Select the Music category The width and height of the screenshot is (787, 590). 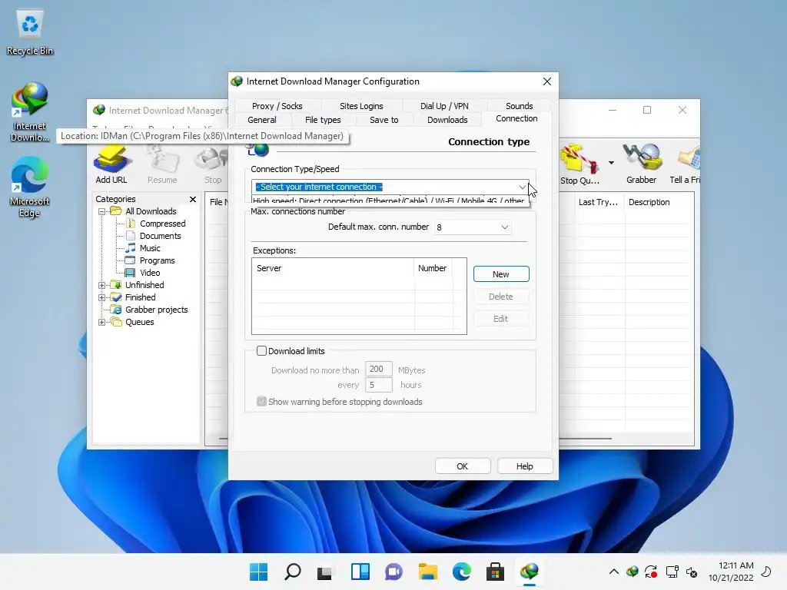click(150, 248)
